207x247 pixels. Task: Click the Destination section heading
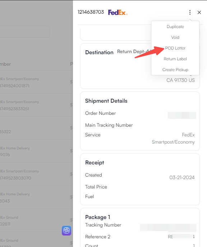pyautogui.click(x=99, y=52)
